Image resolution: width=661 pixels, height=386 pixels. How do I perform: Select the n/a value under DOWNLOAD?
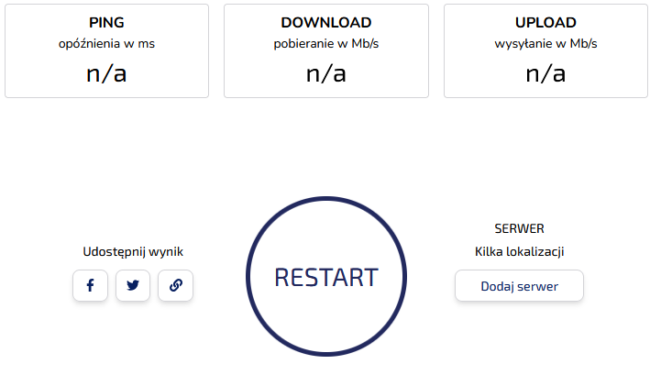tap(326, 73)
